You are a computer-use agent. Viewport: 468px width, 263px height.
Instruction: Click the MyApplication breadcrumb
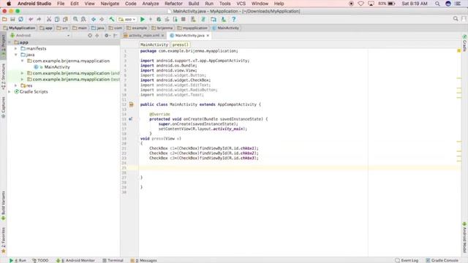pyautogui.click(x=20, y=28)
